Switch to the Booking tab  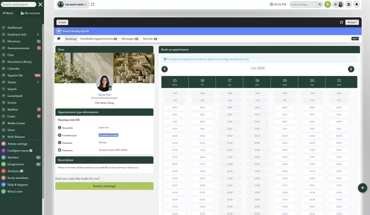[x=71, y=39]
